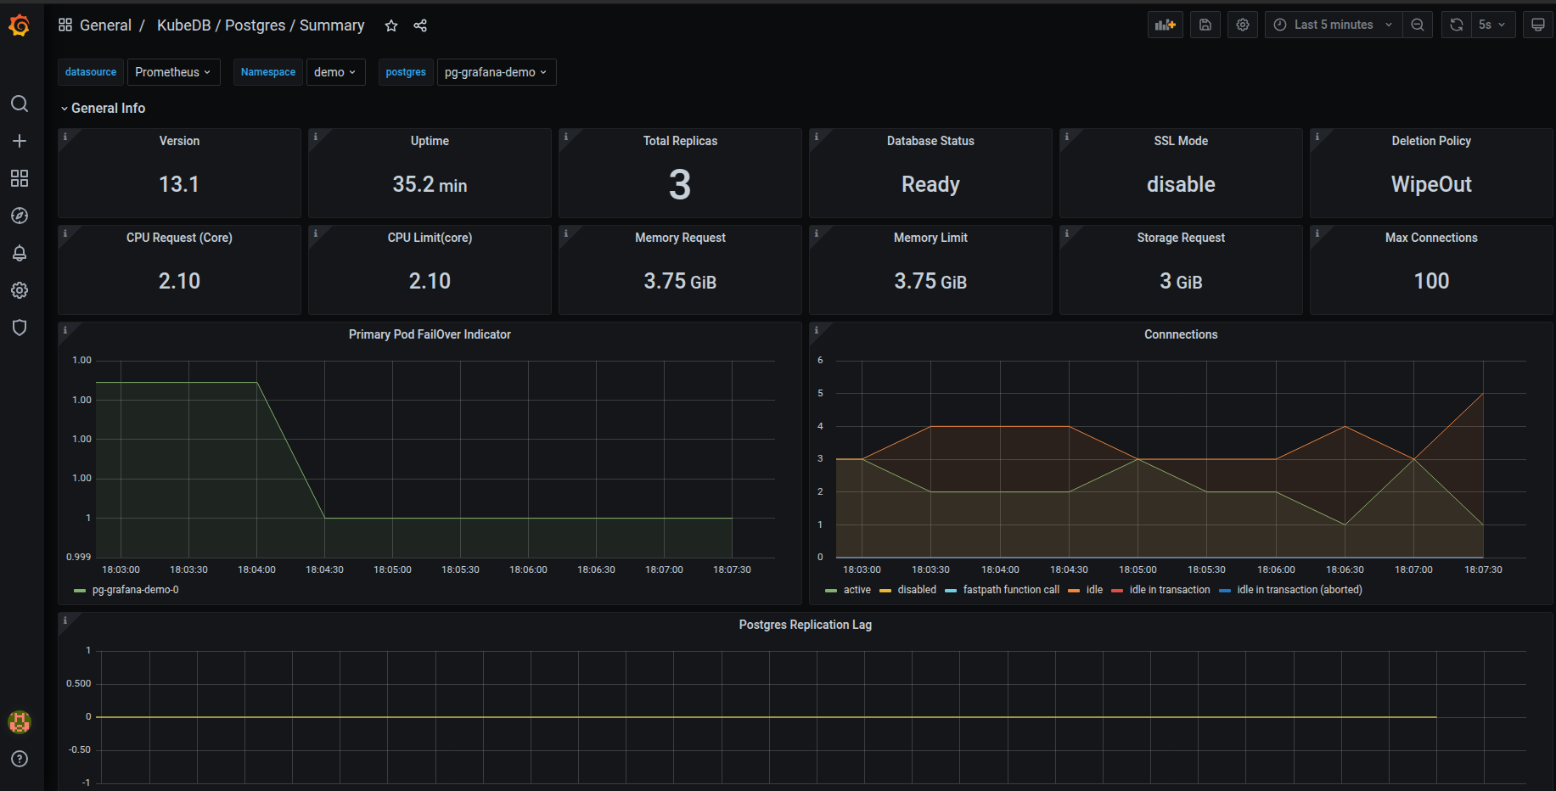Open the Dashboards grid icon in sidebar
The height and width of the screenshot is (791, 1556).
click(20, 178)
